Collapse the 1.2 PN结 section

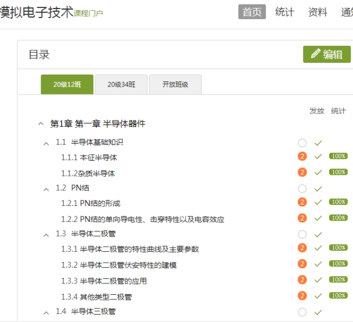tap(46, 188)
